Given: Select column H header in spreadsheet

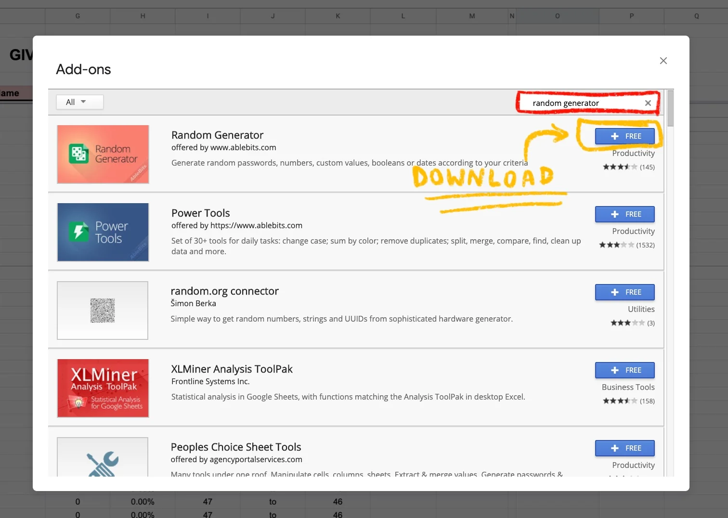Looking at the screenshot, I should [x=143, y=16].
